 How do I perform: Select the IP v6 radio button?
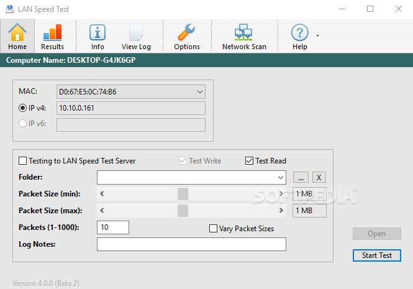point(22,124)
